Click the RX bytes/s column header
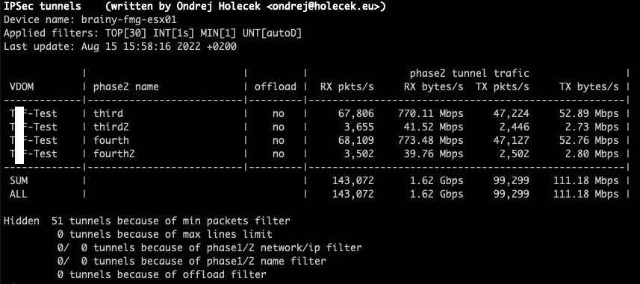The width and height of the screenshot is (640, 284). coord(433,86)
